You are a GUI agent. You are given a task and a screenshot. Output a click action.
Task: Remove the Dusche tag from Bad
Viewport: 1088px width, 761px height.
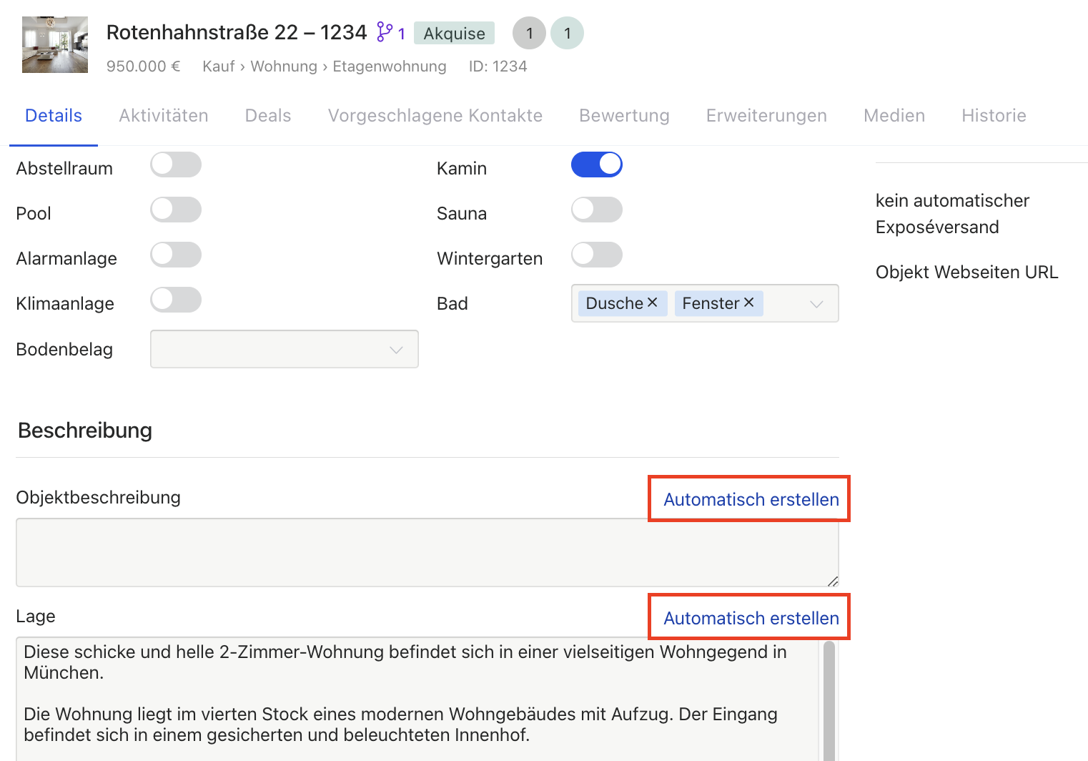pyautogui.click(x=652, y=303)
